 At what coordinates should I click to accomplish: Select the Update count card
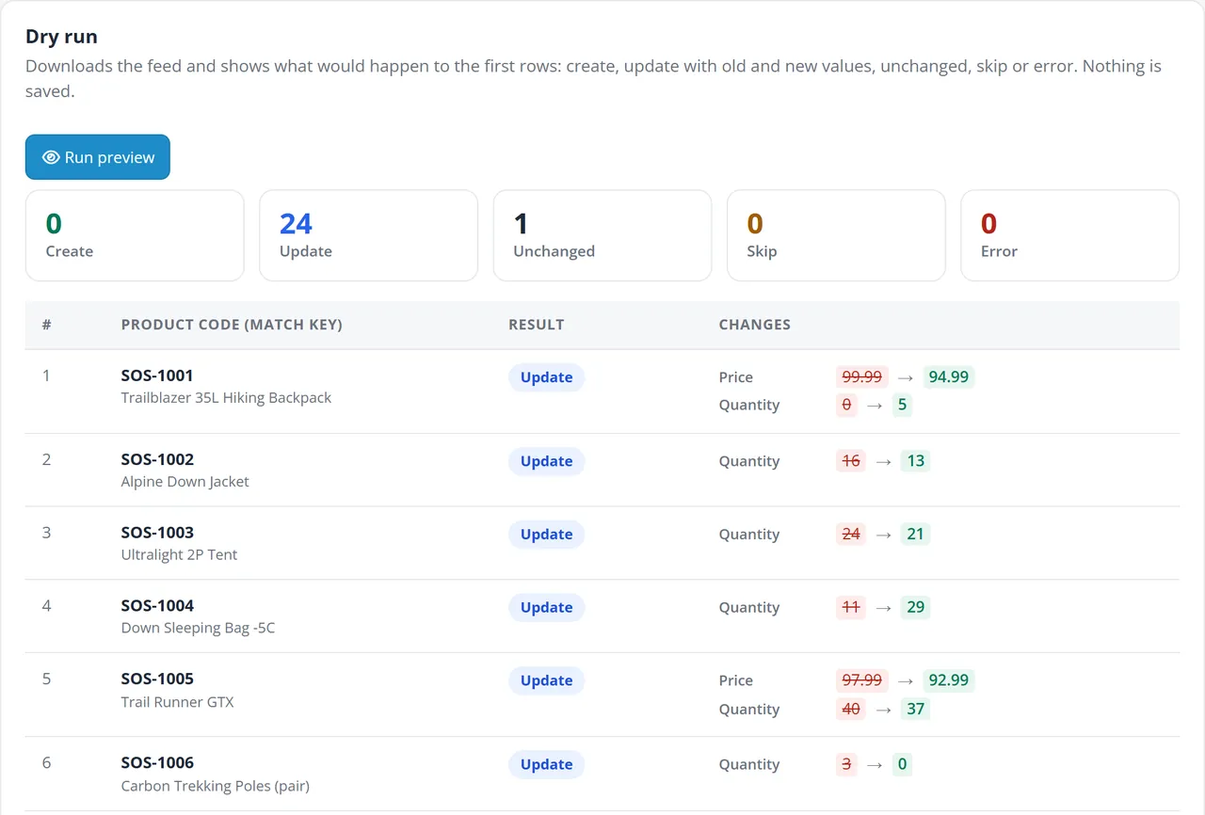click(368, 235)
